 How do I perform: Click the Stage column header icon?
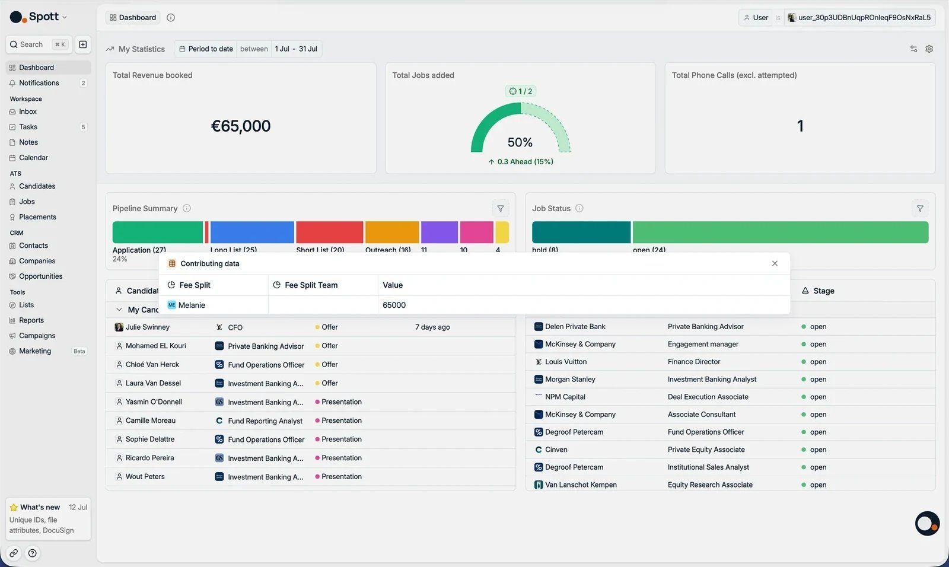805,291
